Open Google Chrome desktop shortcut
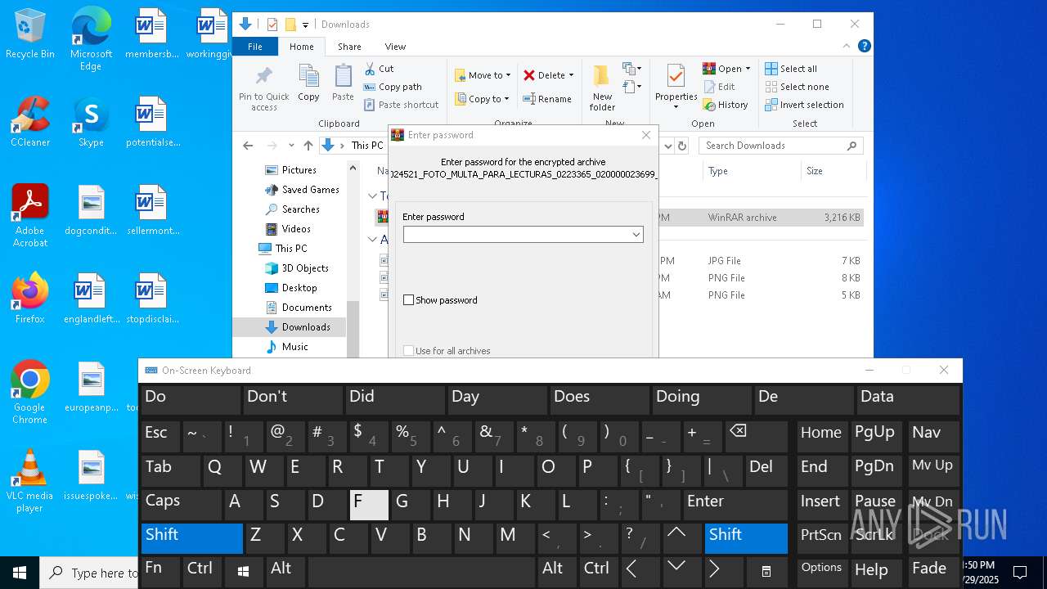 [x=30, y=393]
